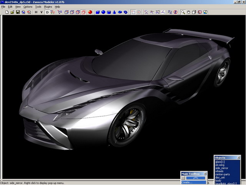Click the red sphere render icon
This screenshot has width=246, height=185.
pyautogui.click(x=90, y=12)
